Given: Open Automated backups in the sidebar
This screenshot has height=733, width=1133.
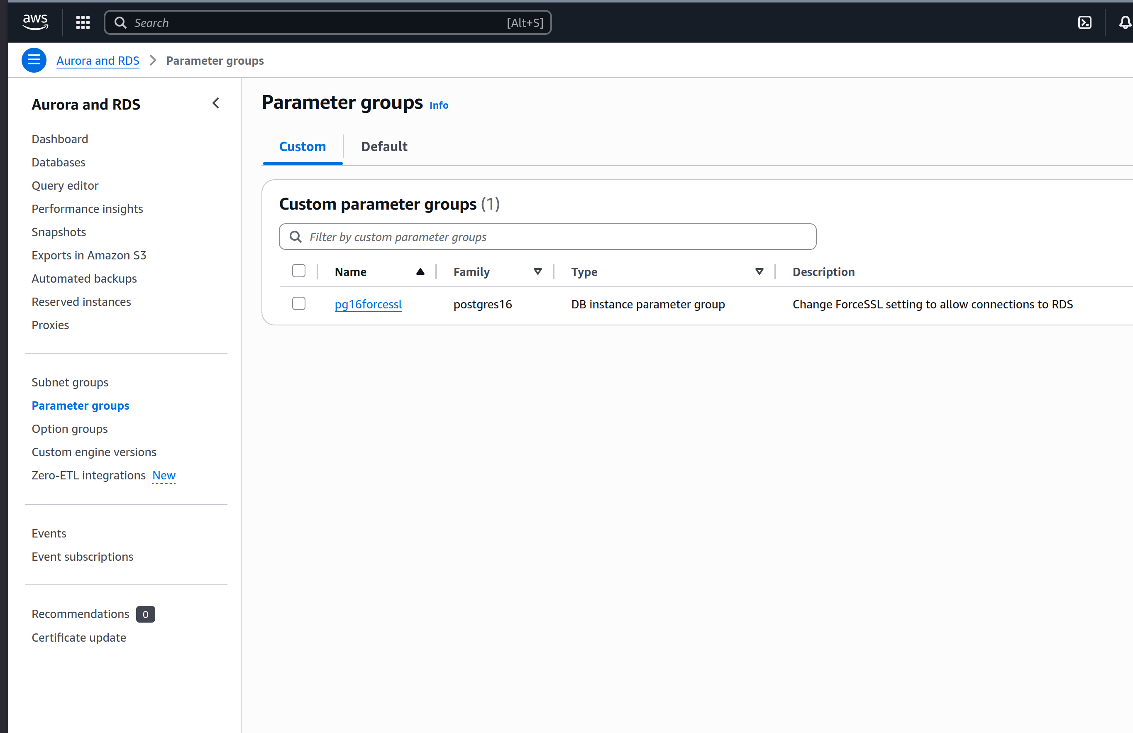Looking at the screenshot, I should (84, 279).
